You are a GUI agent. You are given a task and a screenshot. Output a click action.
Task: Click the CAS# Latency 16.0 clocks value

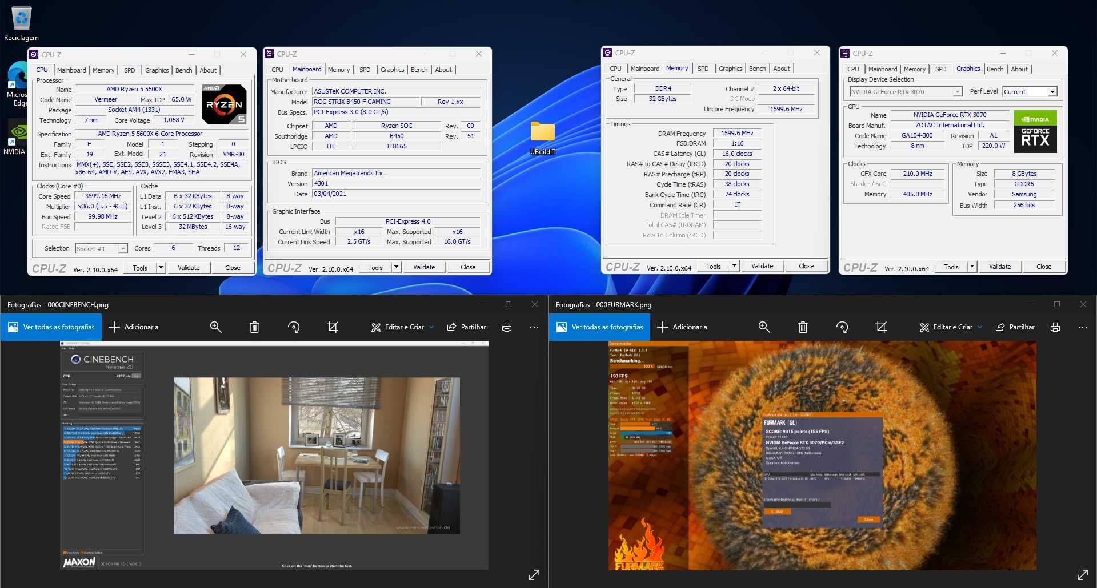click(x=737, y=154)
